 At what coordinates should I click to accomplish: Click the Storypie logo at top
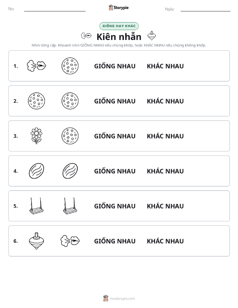[x=118, y=8]
